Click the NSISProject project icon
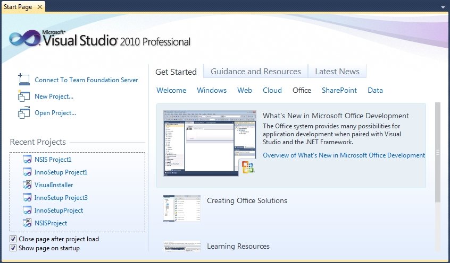 (27, 223)
